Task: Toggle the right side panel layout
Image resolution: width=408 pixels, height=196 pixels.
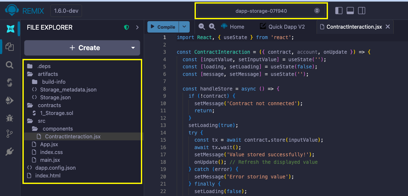Action: click(361, 11)
